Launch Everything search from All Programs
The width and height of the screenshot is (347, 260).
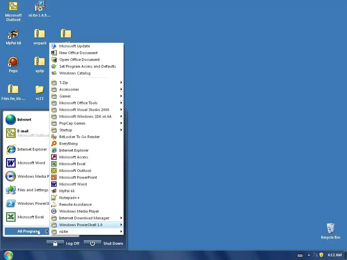click(x=86, y=144)
